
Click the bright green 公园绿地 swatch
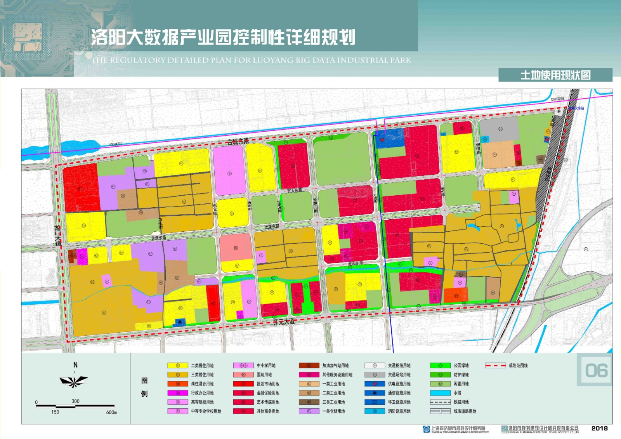click(x=440, y=366)
